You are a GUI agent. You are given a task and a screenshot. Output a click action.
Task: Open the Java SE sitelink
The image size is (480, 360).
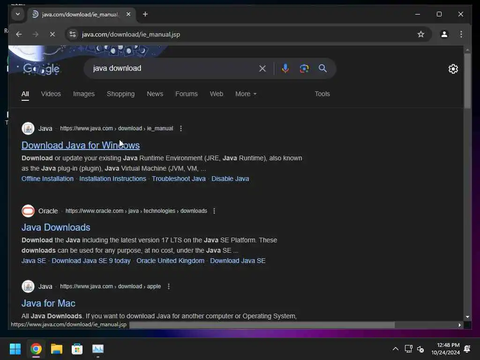click(x=34, y=261)
